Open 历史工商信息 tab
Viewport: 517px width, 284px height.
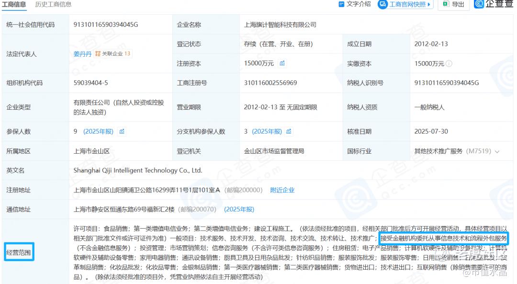click(53, 4)
